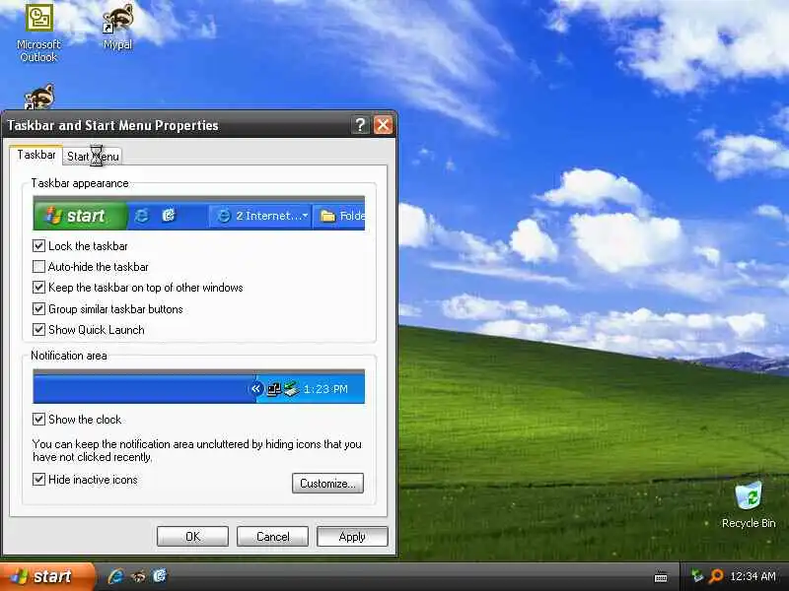Apply the taskbar settings
Viewport: 789px width, 591px height.
pos(352,536)
